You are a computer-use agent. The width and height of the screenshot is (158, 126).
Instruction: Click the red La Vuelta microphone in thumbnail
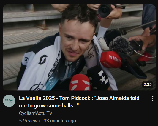tap(111, 59)
